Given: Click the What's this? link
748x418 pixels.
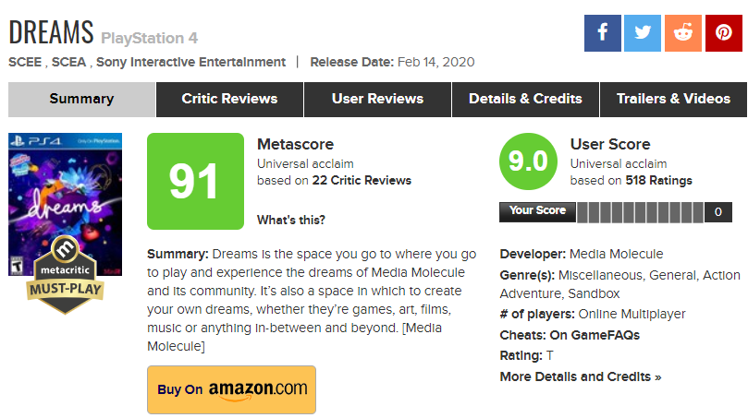Looking at the screenshot, I should tap(290, 220).
